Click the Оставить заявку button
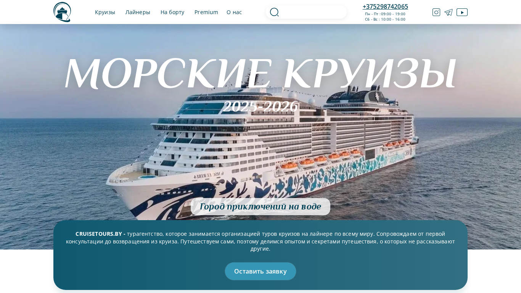This screenshot has width=521, height=293. 260,271
